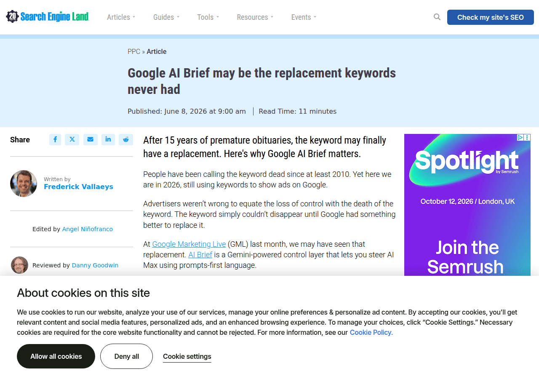
Task: Expand the Articles menu
Action: 121,17
